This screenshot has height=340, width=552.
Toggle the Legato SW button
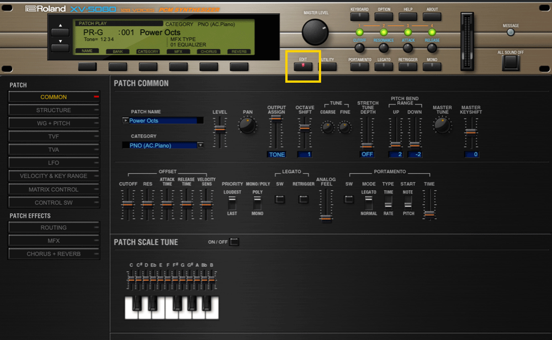coord(280,199)
